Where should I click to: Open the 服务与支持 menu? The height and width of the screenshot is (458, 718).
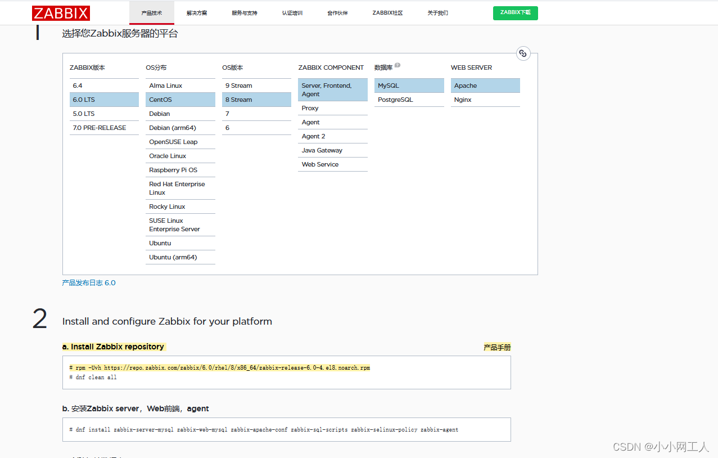[x=245, y=13]
